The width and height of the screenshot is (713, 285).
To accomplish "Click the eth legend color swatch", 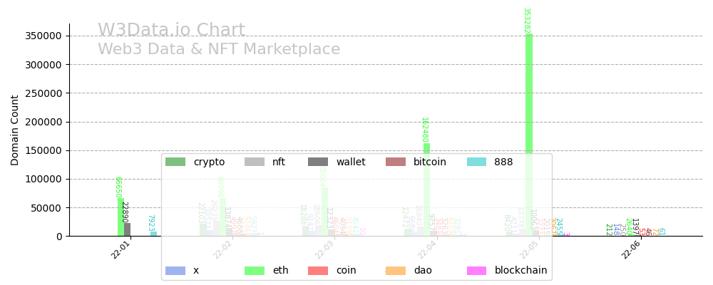I will 255,271.
